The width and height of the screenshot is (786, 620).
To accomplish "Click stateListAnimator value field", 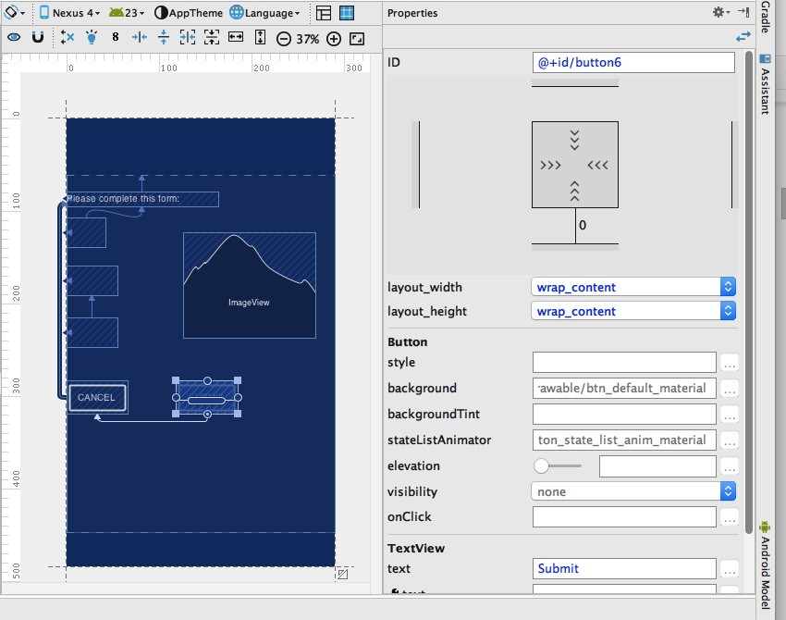I will click(x=624, y=440).
